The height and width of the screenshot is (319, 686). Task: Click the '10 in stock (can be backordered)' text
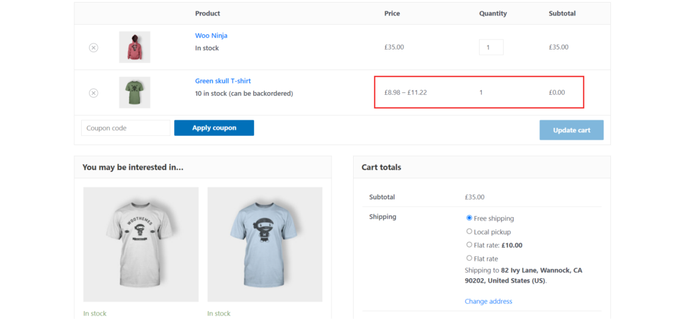pos(244,94)
